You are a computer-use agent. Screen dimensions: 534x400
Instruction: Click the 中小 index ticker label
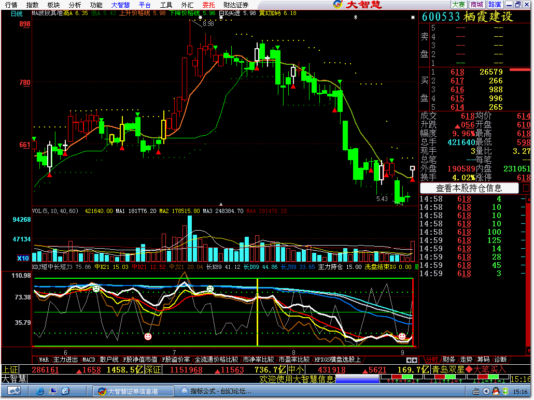click(296, 369)
